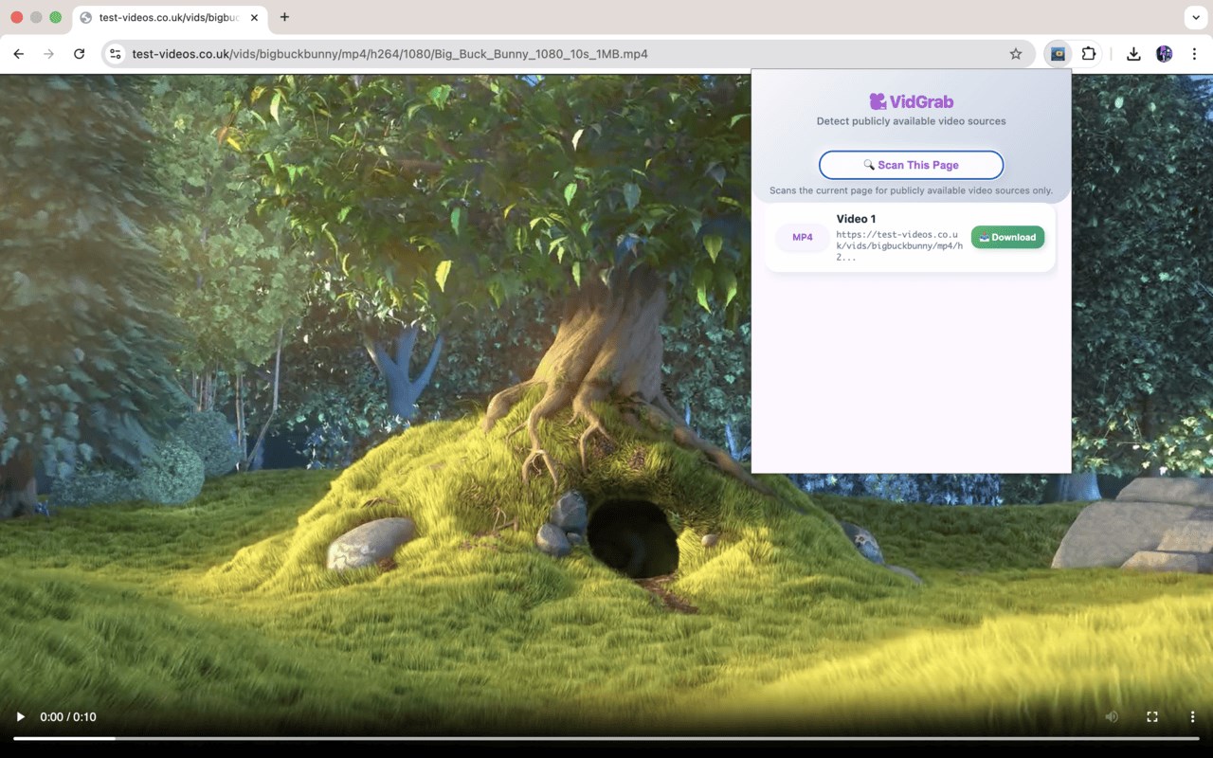Click the Video 1 title text
This screenshot has height=758, width=1213.
pyautogui.click(x=856, y=219)
